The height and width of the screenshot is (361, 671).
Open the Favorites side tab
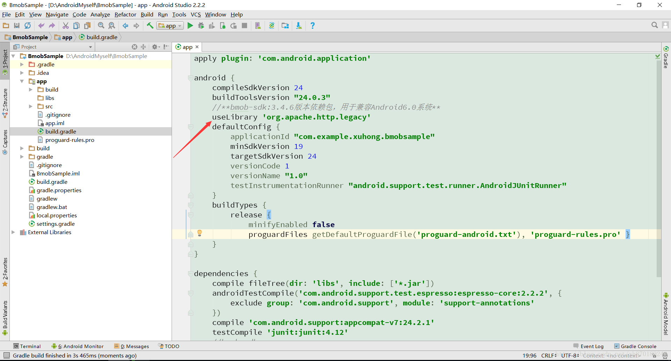click(x=5, y=272)
